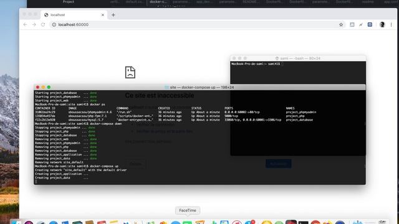The width and height of the screenshot is (399, 224).
Task: Open the pin-shaped extension icon
Action: (361, 25)
